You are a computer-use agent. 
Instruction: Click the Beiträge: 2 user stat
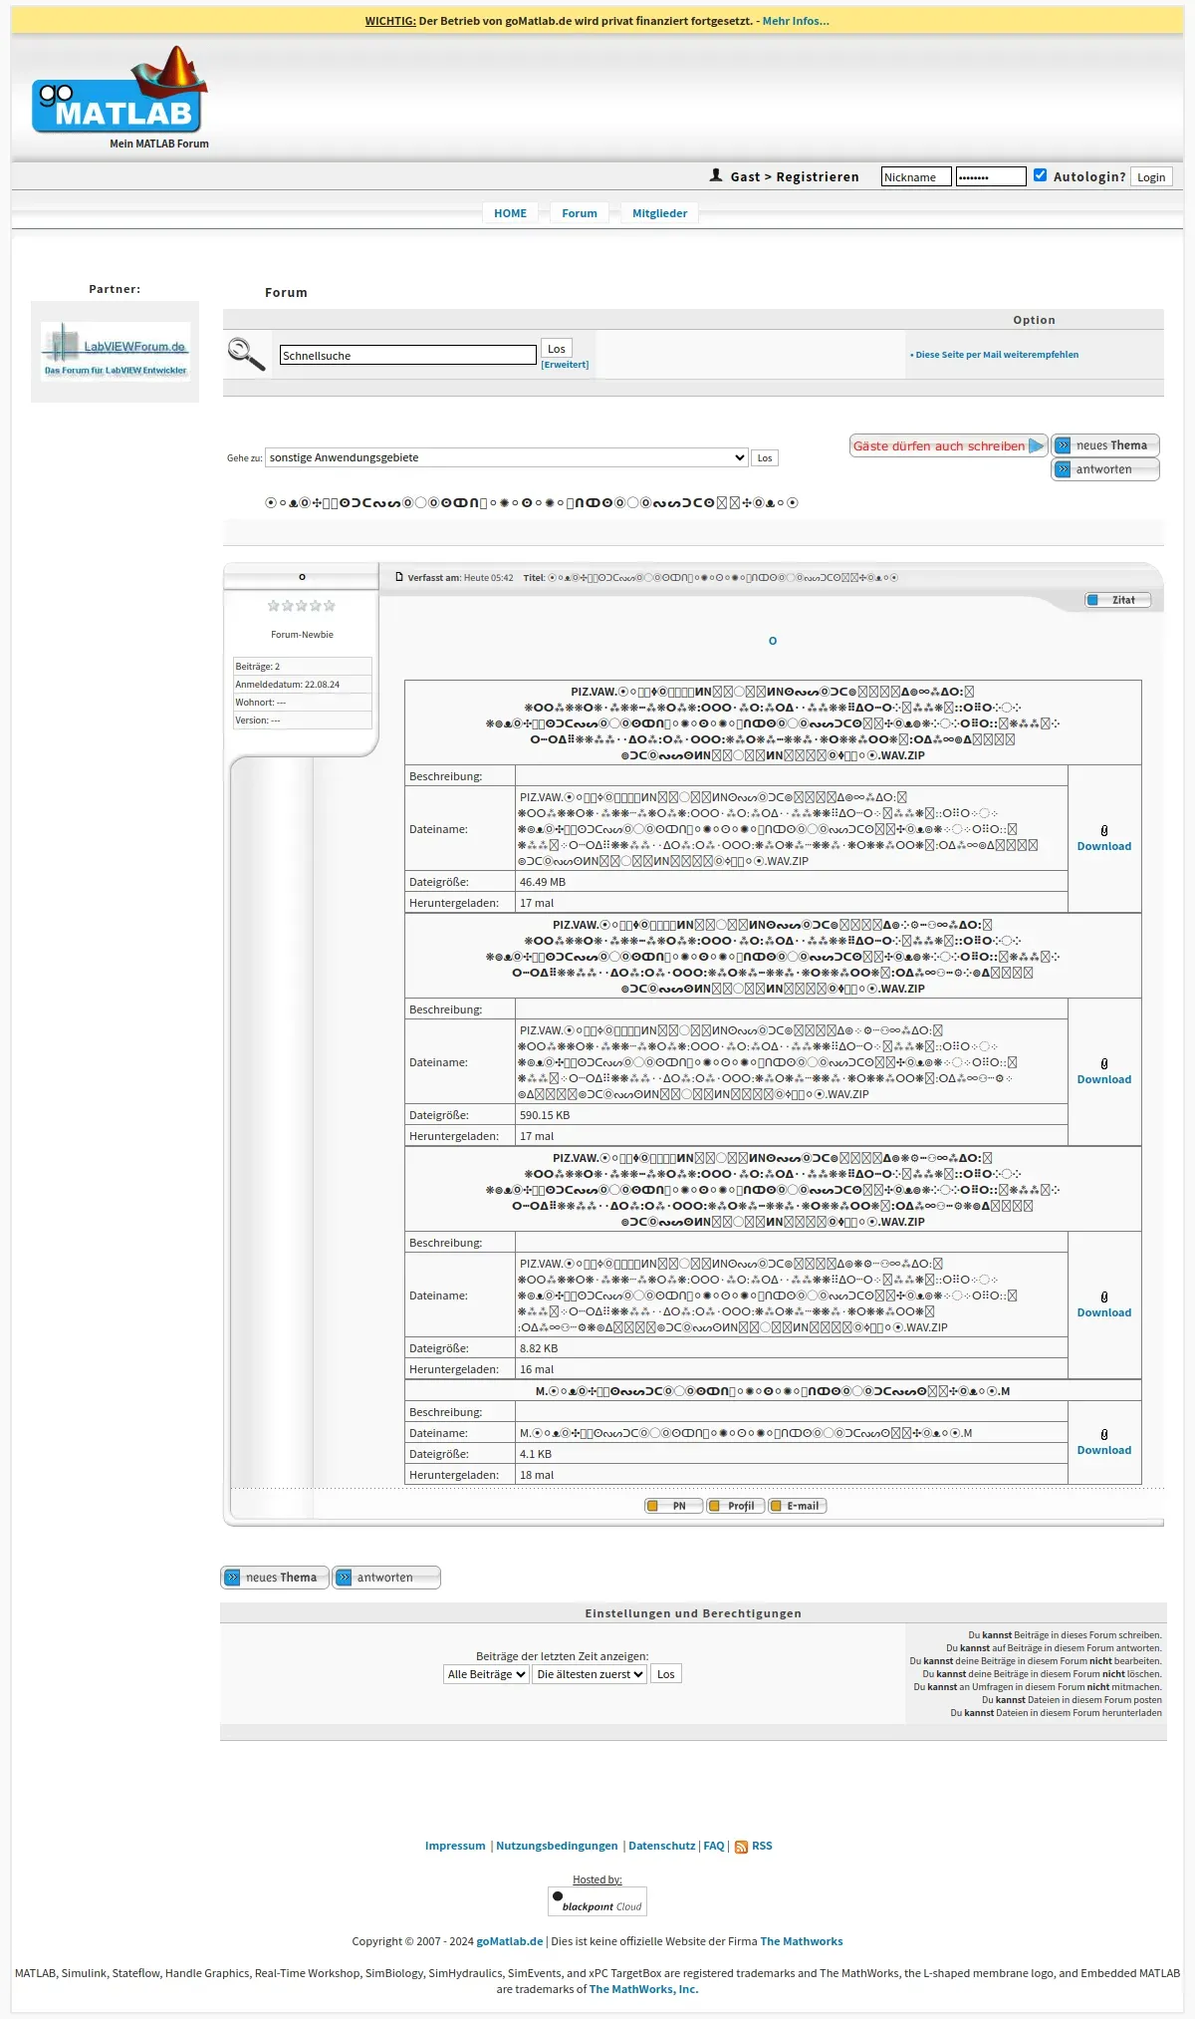click(303, 667)
